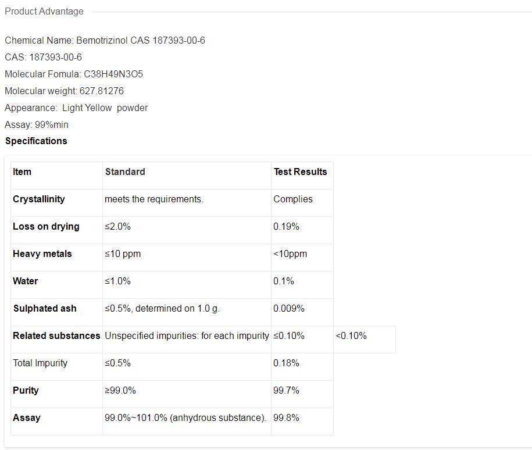Click the Molecular Fomula C38H49N3O5 text

pyautogui.click(x=74, y=74)
